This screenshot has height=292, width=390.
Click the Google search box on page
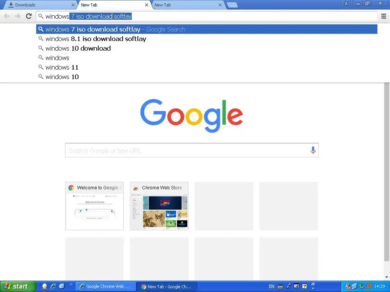(192, 150)
